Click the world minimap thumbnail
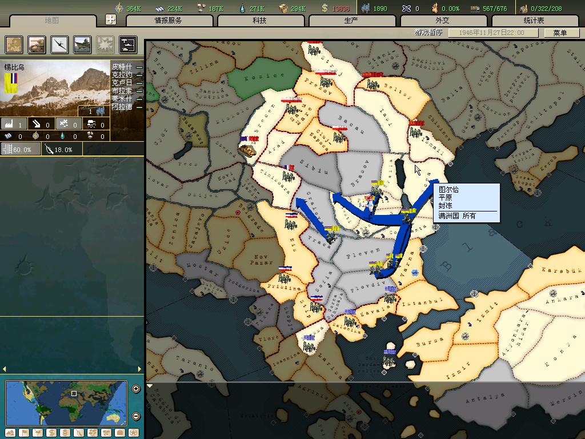Image resolution: width=585 pixels, height=439 pixels. (x=66, y=403)
